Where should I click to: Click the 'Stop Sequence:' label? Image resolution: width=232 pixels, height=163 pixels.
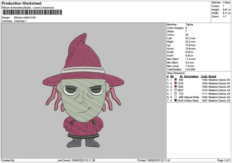click(x=176, y=73)
